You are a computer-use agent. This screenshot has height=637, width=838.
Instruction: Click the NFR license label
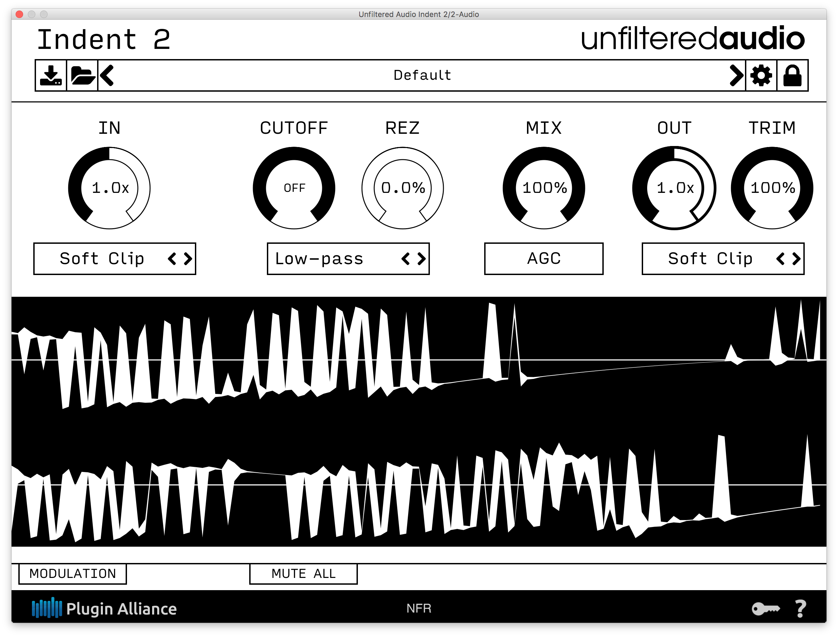419,608
